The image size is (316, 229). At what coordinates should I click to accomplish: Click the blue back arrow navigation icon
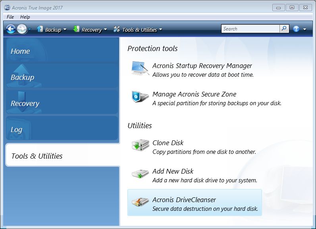click(x=11, y=29)
